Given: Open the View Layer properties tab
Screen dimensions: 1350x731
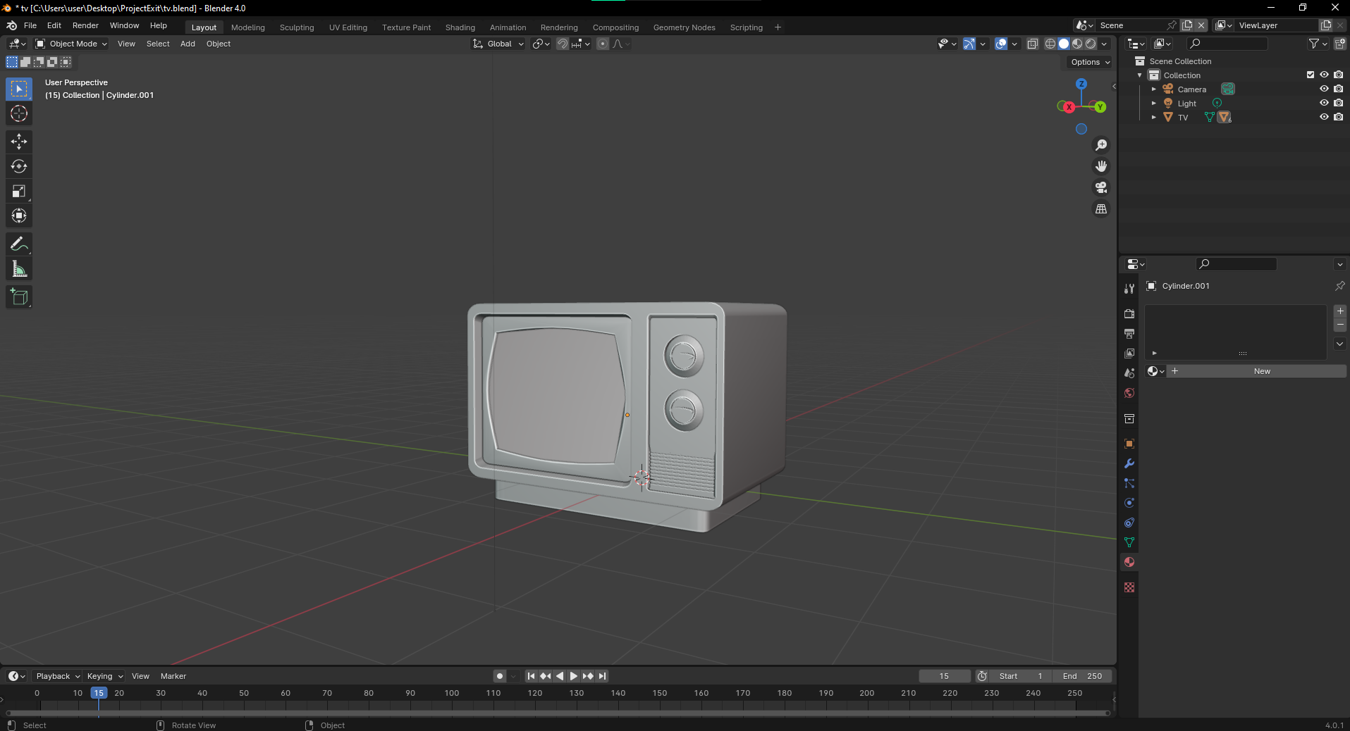Looking at the screenshot, I should [1129, 353].
